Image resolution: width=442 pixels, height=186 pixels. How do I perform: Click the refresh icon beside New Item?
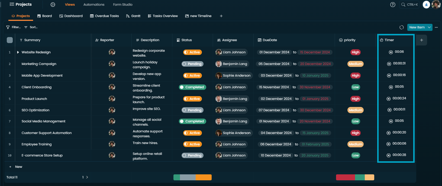point(402,27)
